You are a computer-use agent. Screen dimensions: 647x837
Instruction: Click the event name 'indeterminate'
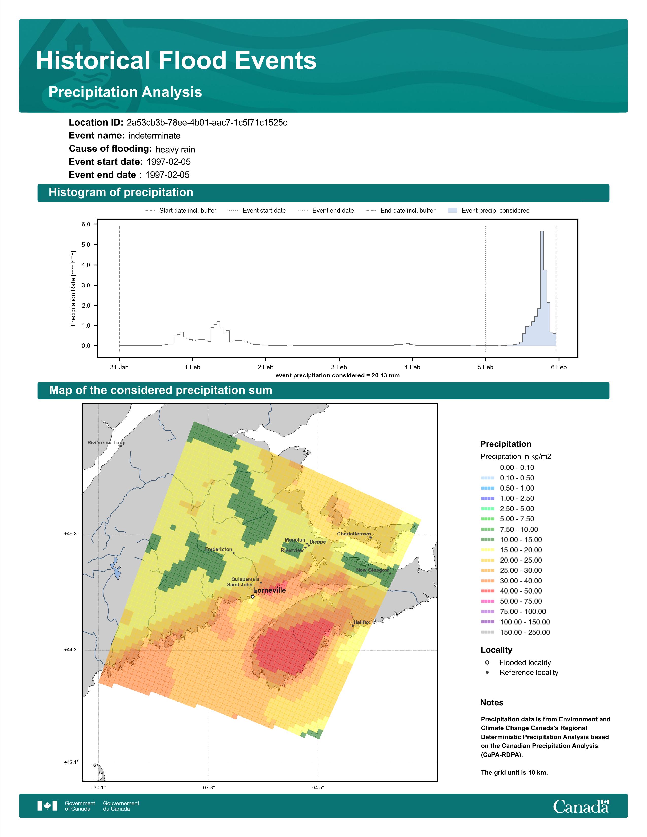(x=155, y=136)
